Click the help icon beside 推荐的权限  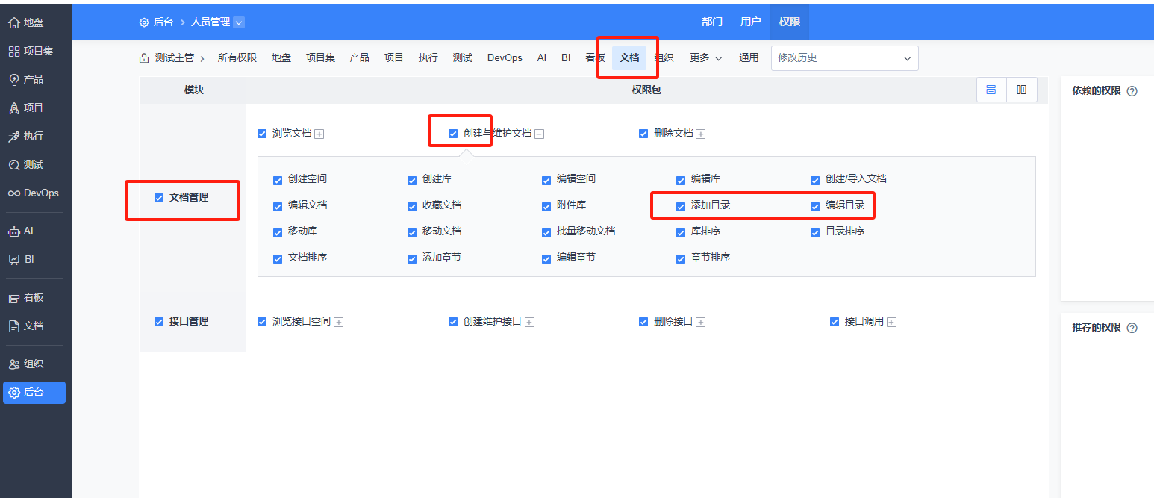point(1132,328)
